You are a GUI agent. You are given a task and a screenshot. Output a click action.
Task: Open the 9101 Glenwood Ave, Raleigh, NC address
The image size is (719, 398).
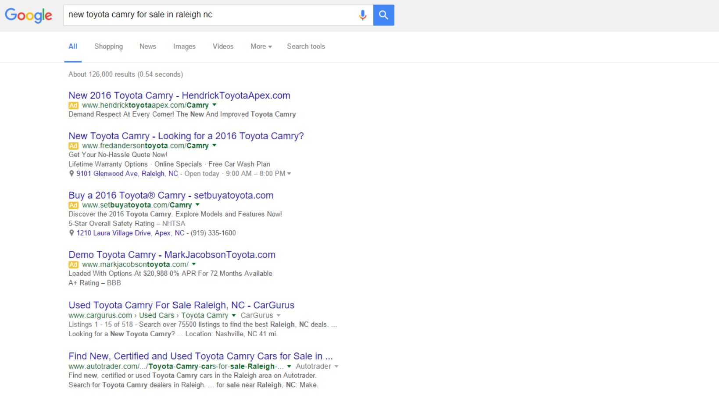[x=127, y=174]
